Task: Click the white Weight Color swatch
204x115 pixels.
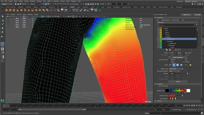Action: point(188,90)
